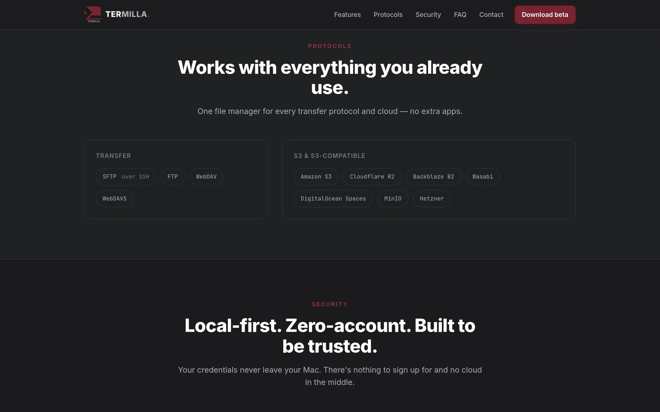Image resolution: width=660 pixels, height=412 pixels.
Task: Click the S3 & S3-COMPATIBLE card heading
Action: (x=329, y=156)
